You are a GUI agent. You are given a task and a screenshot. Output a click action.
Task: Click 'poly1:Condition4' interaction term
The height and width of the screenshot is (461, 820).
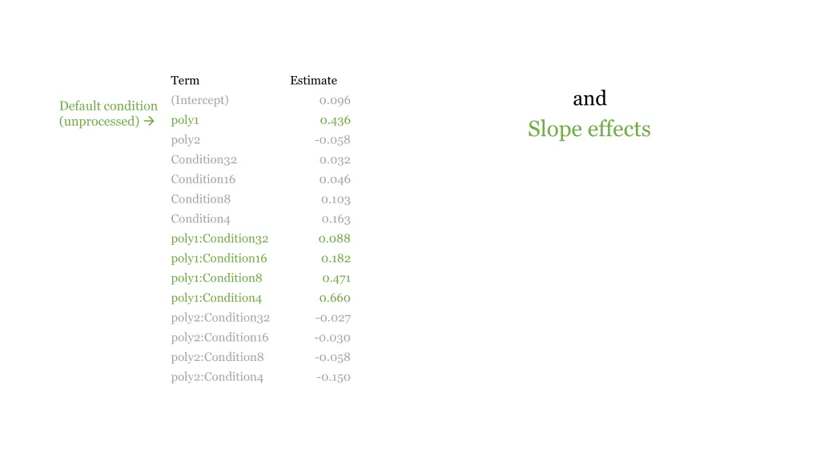click(216, 299)
